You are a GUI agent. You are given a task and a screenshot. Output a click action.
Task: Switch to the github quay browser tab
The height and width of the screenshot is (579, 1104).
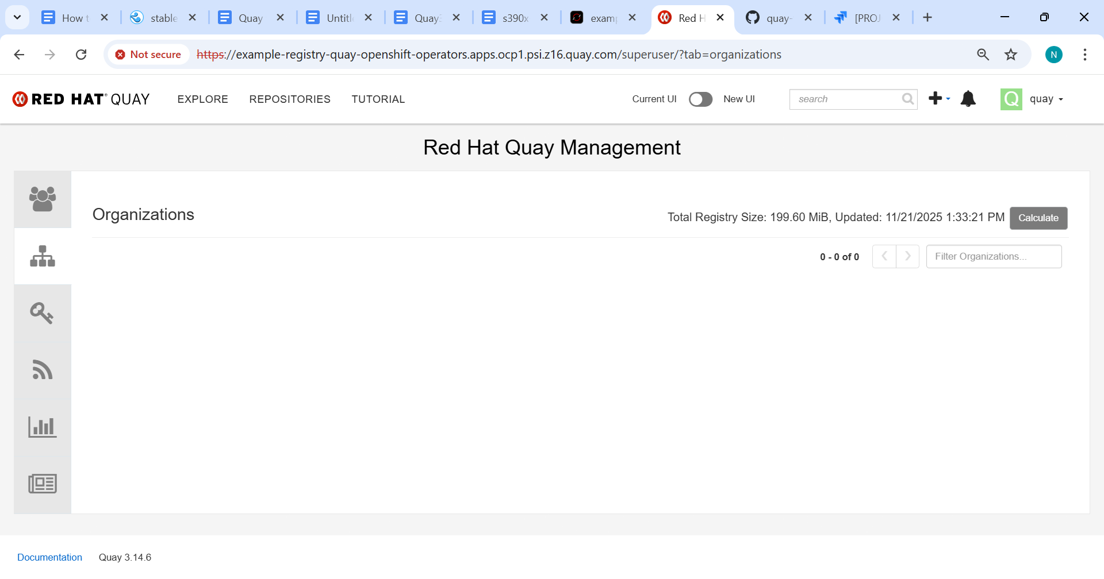click(x=779, y=18)
